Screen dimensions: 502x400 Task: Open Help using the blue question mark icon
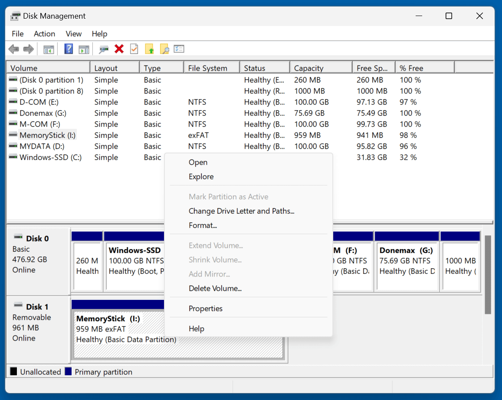[x=68, y=49]
